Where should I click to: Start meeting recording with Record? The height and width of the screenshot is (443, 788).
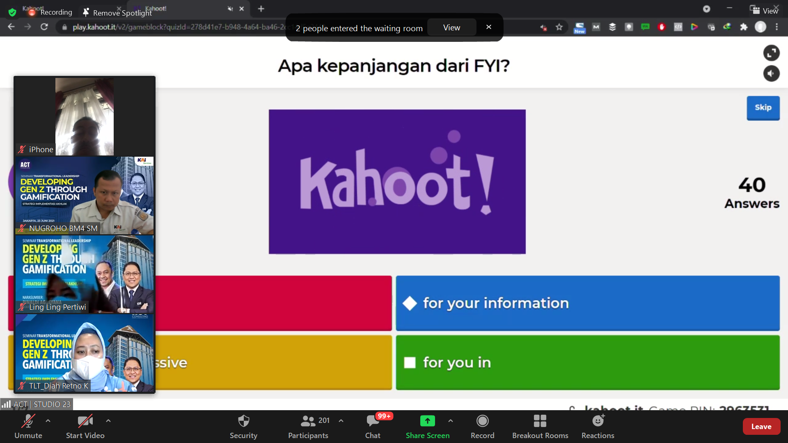(482, 421)
